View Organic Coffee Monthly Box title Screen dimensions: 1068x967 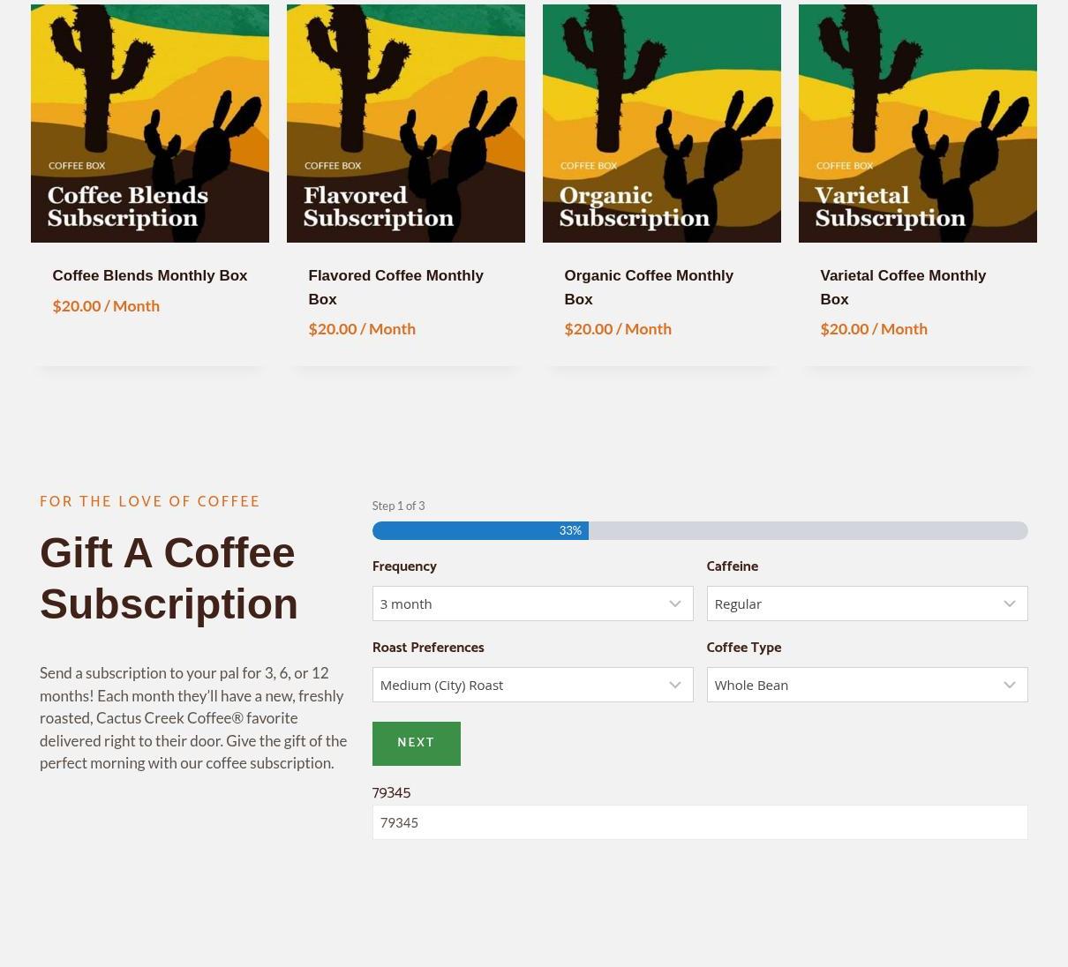pos(649,287)
